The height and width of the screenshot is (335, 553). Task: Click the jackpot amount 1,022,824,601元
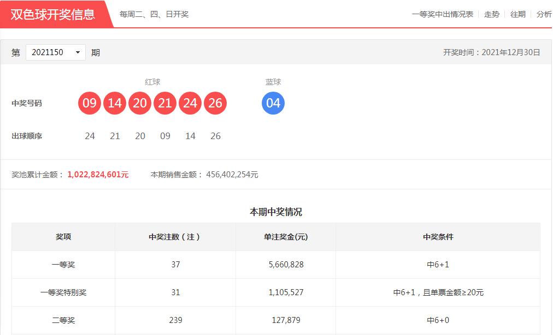pyautogui.click(x=98, y=175)
